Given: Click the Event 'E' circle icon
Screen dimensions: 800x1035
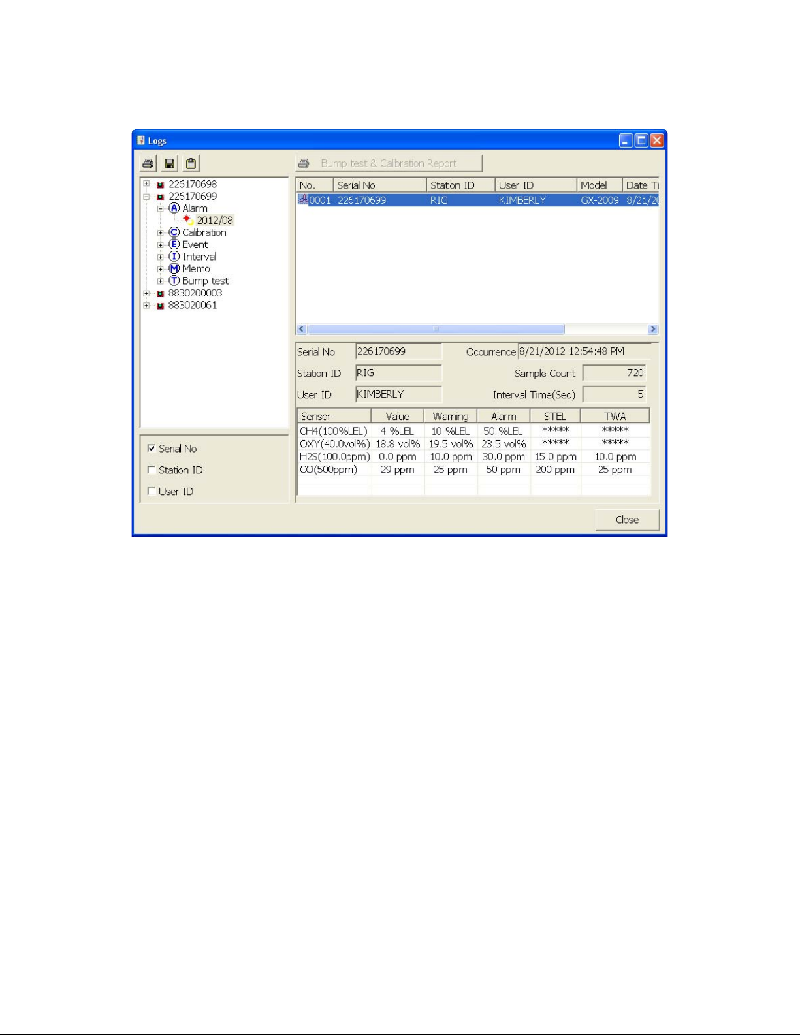Looking at the screenshot, I should tap(174, 244).
